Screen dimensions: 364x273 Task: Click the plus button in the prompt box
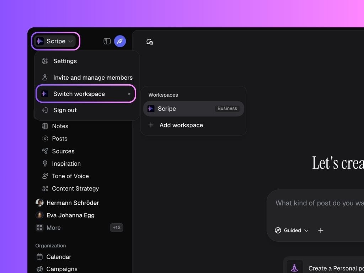click(x=321, y=230)
